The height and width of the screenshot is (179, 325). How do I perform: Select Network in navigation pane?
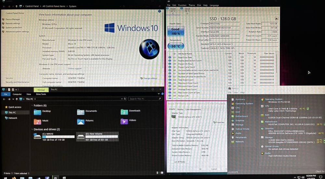click(13, 118)
